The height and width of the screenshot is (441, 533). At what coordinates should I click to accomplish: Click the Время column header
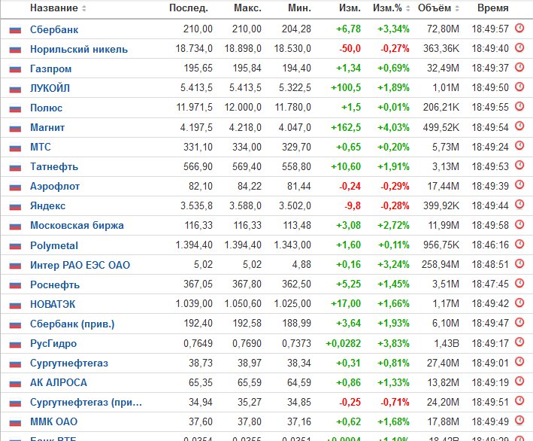point(493,8)
